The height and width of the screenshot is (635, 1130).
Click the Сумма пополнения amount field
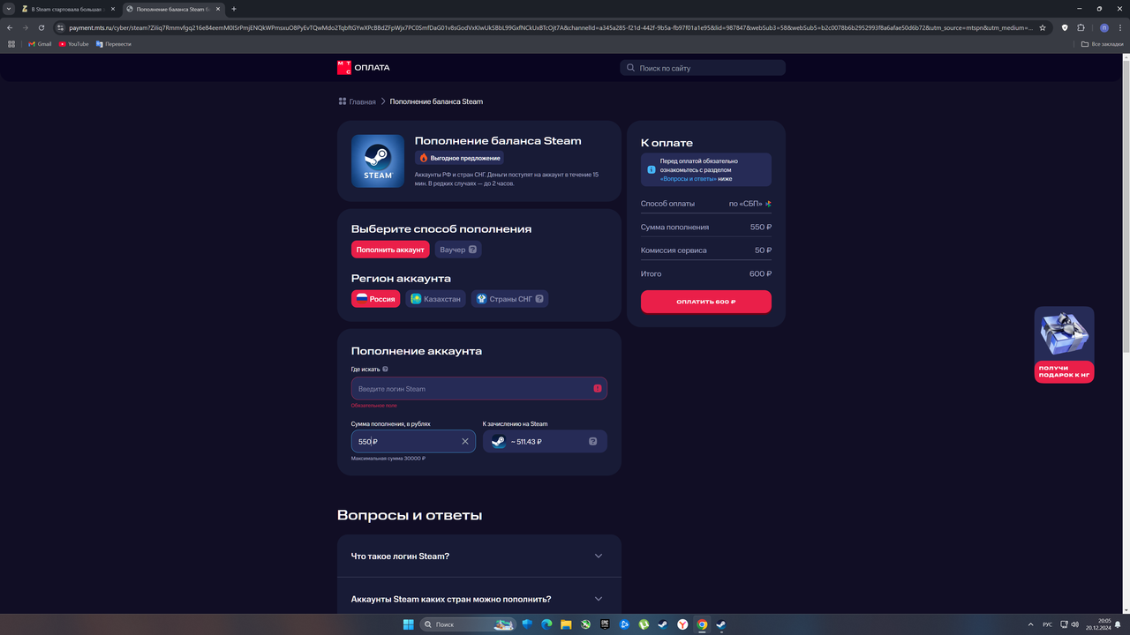coord(413,441)
